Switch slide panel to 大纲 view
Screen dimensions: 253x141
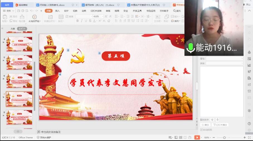pos(13,29)
